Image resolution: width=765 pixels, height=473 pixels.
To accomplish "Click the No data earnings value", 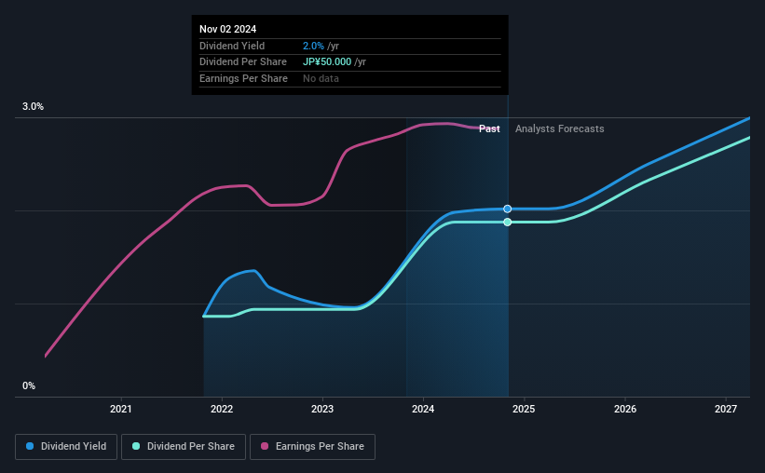I will (x=321, y=78).
